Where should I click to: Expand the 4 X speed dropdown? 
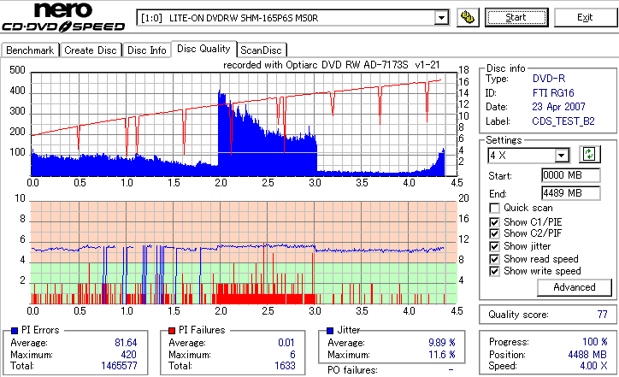tap(561, 156)
